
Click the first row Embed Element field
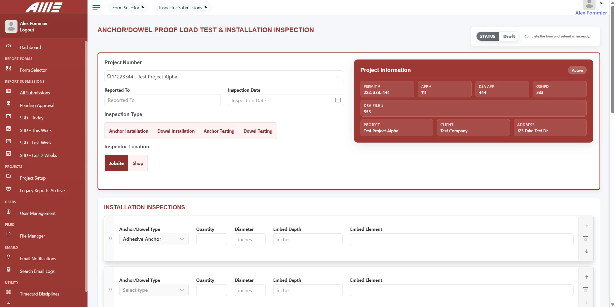[461, 239]
